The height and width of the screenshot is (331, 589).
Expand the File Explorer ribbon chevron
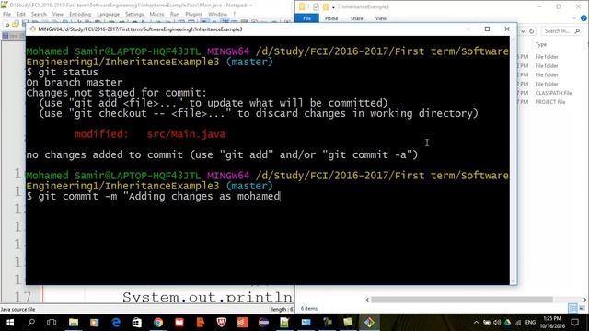[574, 18]
